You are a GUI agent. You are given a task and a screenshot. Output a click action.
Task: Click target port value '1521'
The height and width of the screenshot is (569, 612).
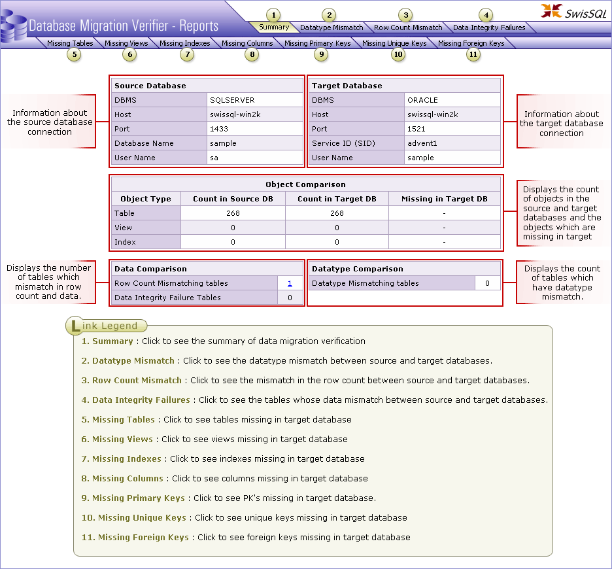[416, 129]
